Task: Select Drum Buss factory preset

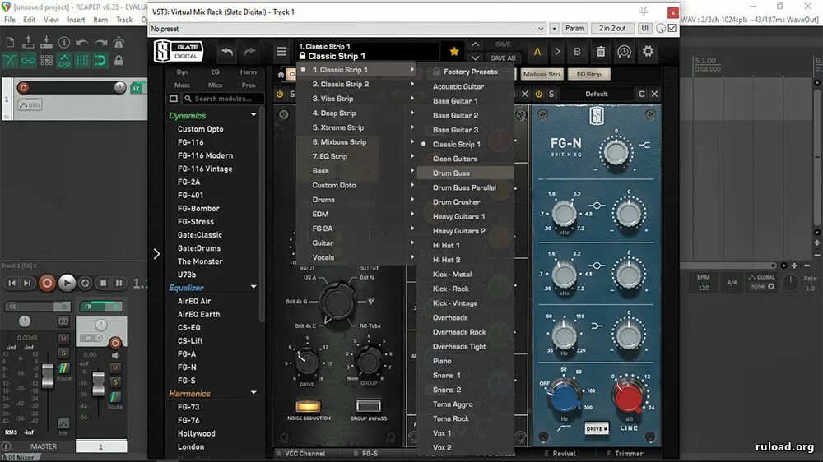Action: (x=465, y=173)
